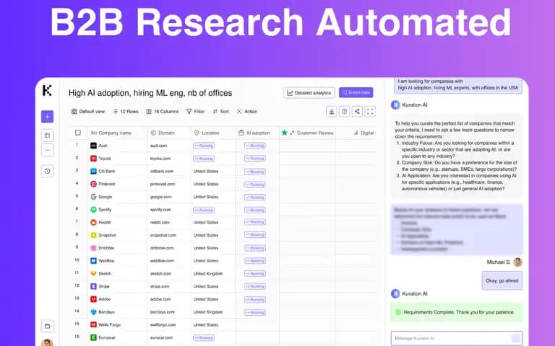Click the Adobe logo icon
This screenshot has width=555, height=346.
tap(93, 299)
